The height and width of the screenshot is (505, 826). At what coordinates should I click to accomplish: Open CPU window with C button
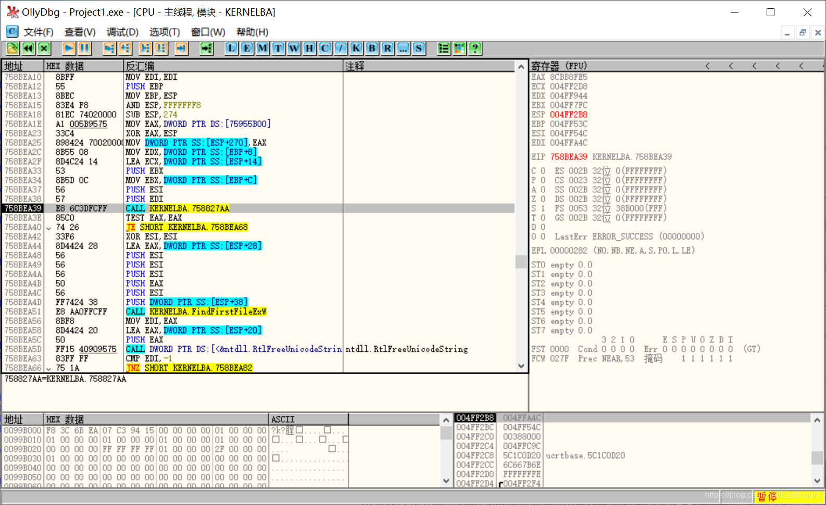pos(325,48)
